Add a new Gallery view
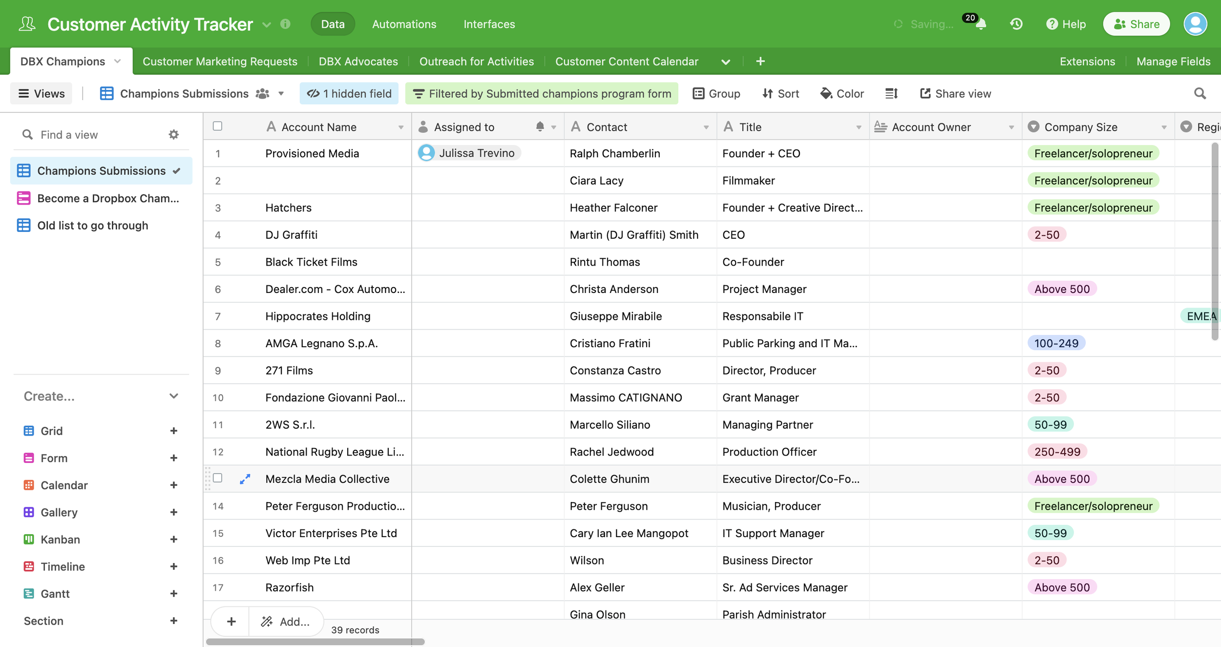 tap(173, 512)
